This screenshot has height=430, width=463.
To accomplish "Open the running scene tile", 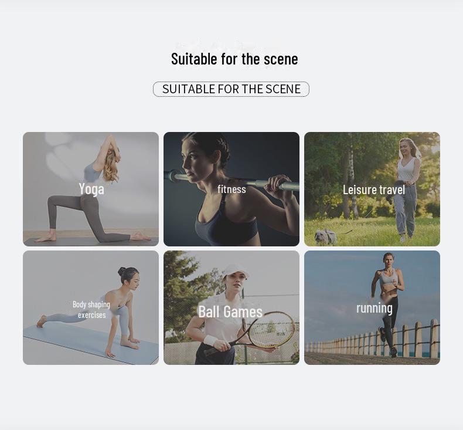I will tap(372, 307).
